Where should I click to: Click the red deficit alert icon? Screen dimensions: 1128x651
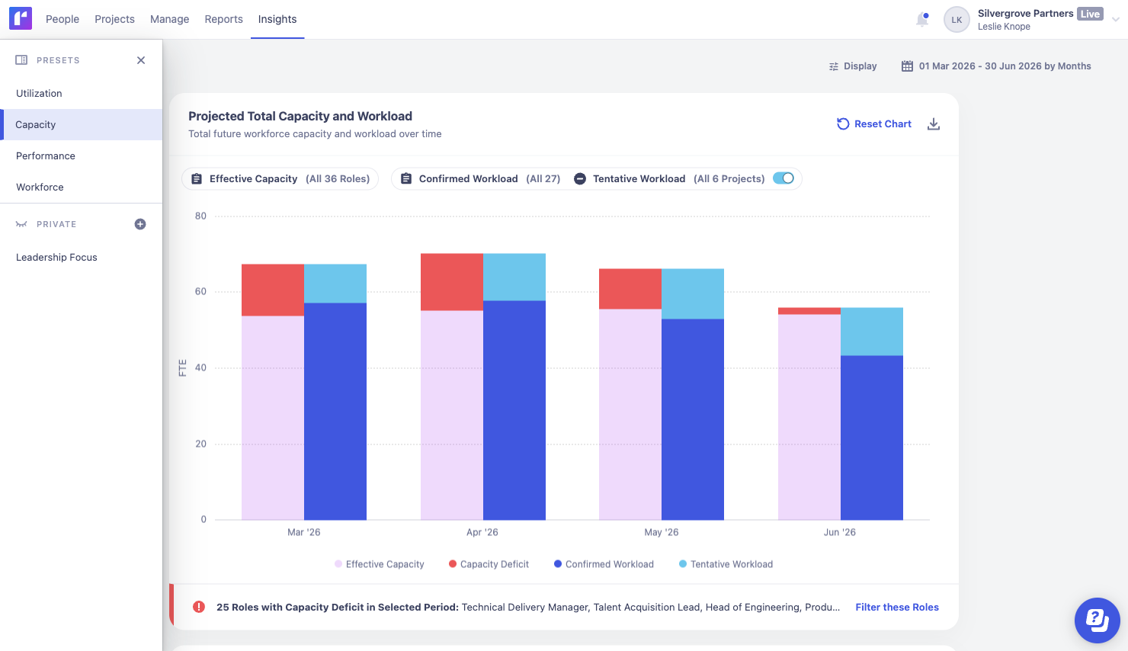coord(199,607)
